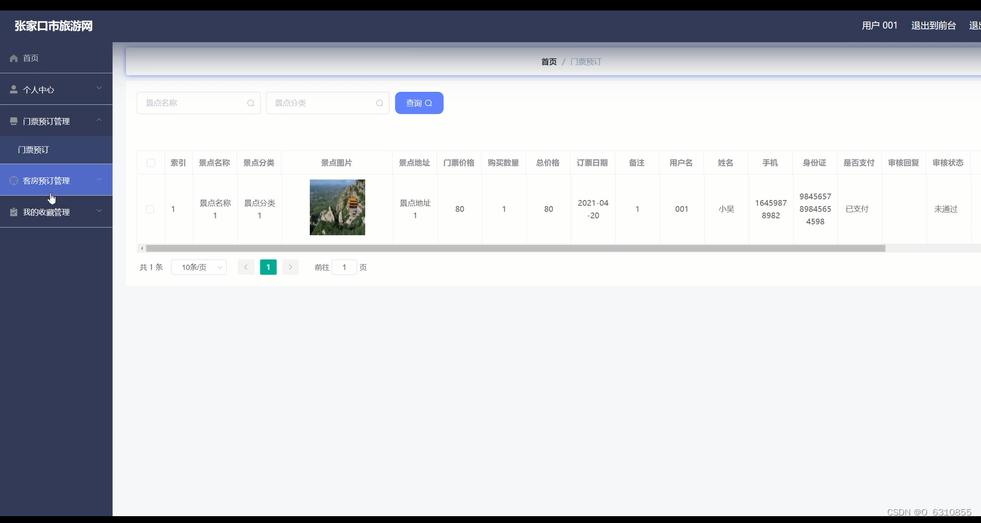The image size is (981, 523).
Task: Click the 共 1 条 total count
Action: pyautogui.click(x=151, y=267)
